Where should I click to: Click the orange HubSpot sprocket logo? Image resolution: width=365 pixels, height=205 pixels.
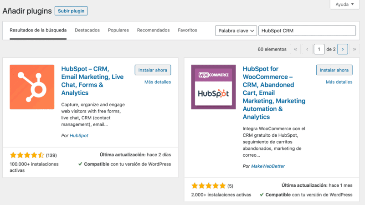tap(32, 87)
